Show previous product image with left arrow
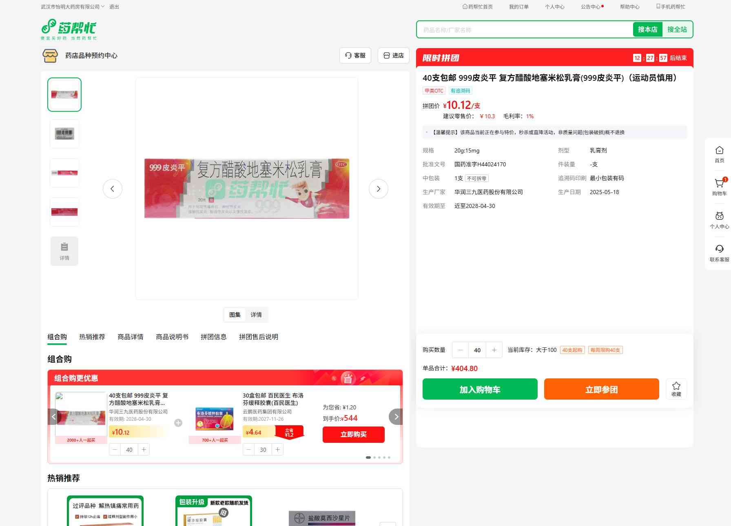This screenshot has height=526, width=731. 112,189
